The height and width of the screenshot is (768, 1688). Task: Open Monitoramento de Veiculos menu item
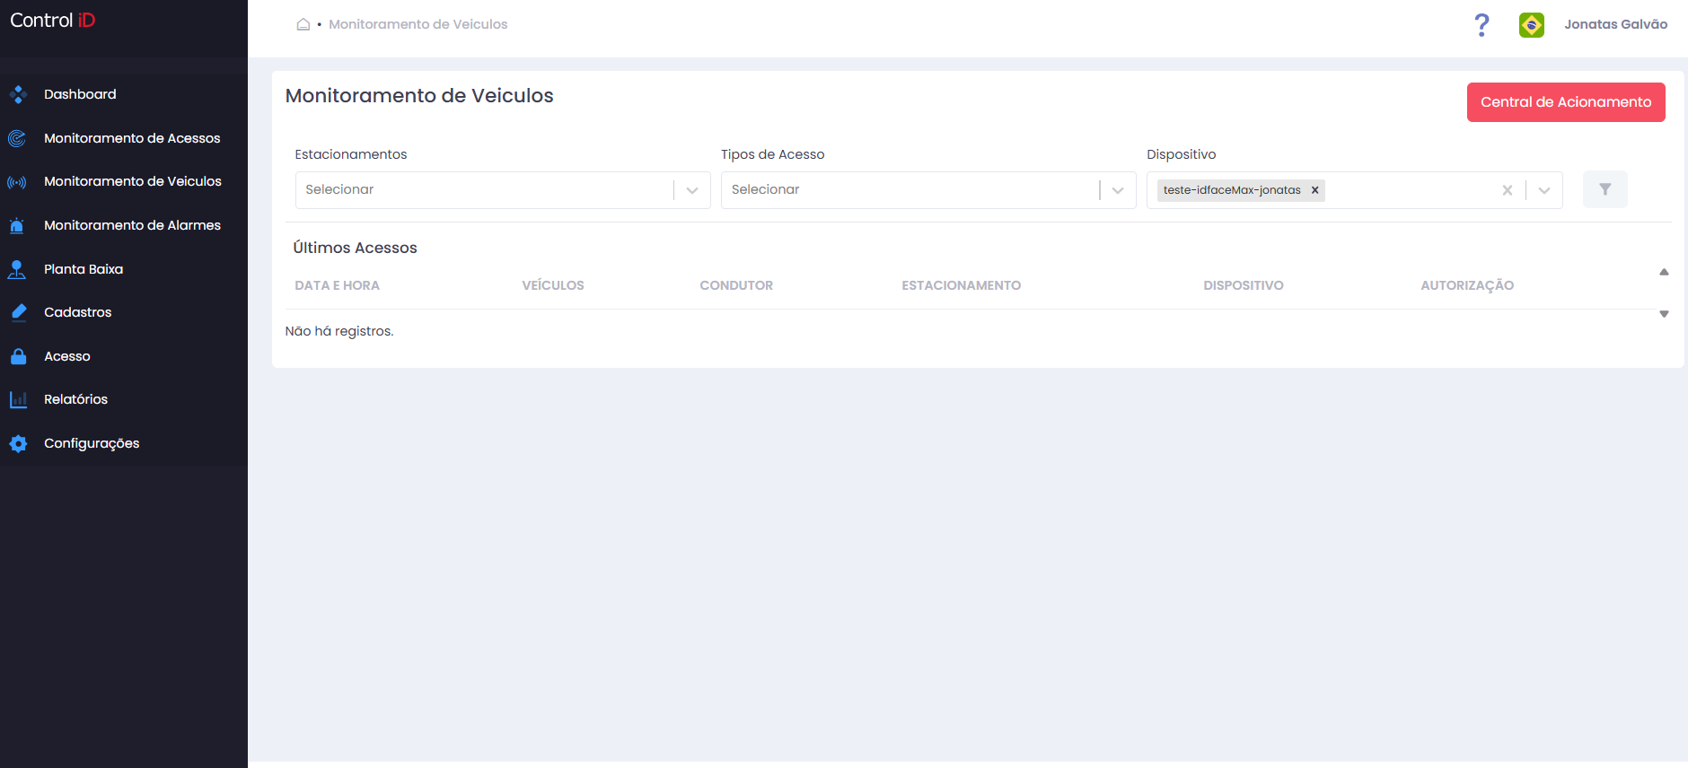pyautogui.click(x=133, y=181)
